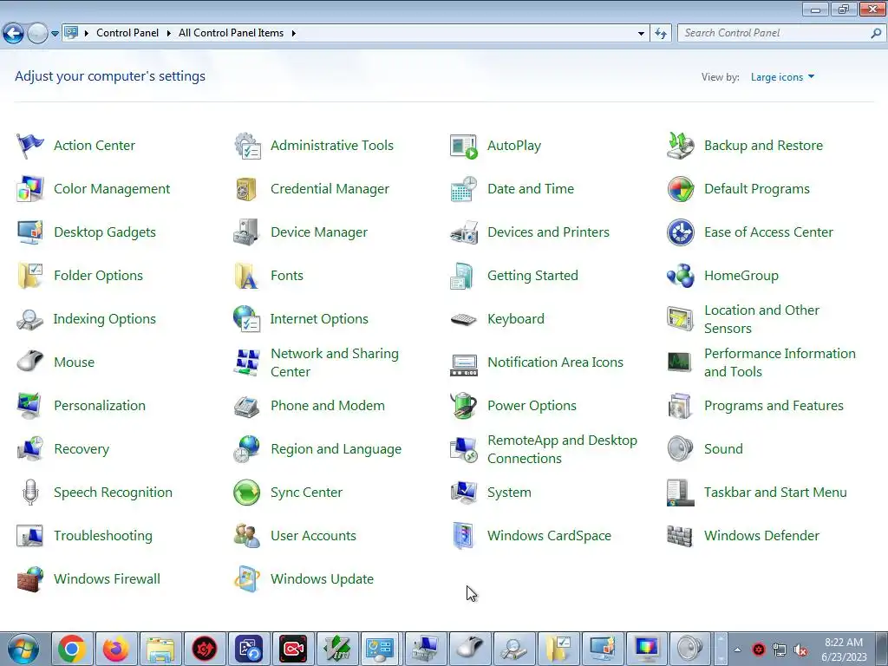Image resolution: width=888 pixels, height=666 pixels.
Task: Expand the address bar history dropdown arrow
Action: [x=641, y=34]
